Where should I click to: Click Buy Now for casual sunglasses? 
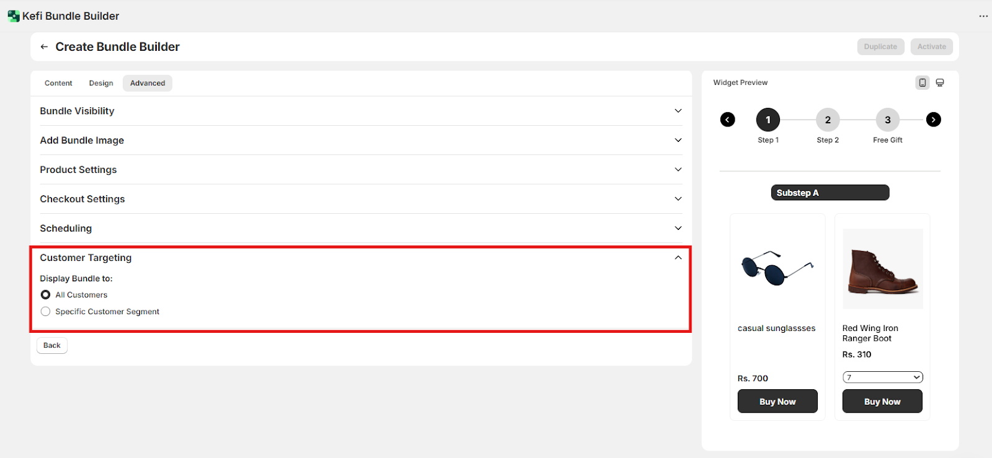point(777,402)
